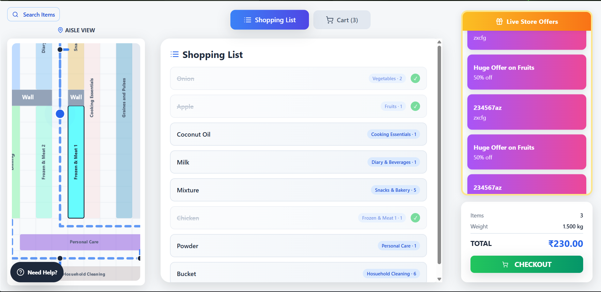Click the cart icon inside the CHECKOUT button
Viewport: 601px width, 292px height.
pyautogui.click(x=506, y=264)
